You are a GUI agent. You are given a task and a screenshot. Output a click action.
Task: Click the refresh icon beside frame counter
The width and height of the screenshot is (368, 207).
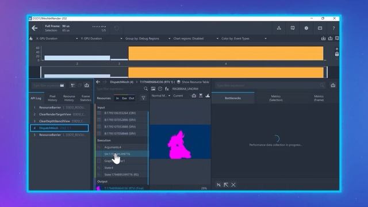click(x=116, y=28)
